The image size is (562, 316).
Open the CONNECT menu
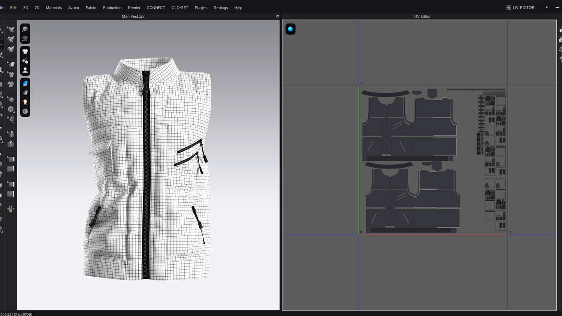click(156, 7)
